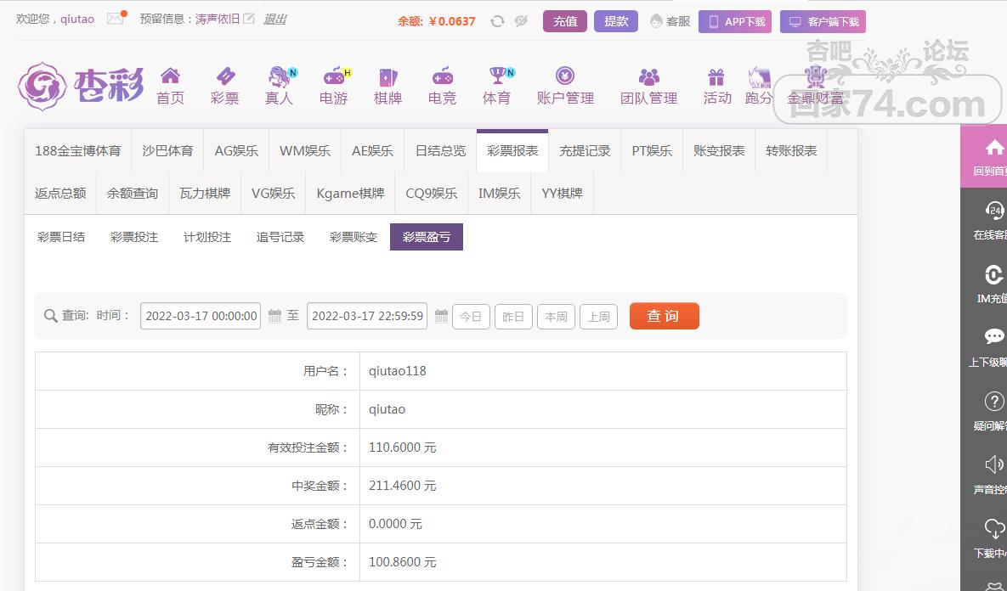This screenshot has height=591, width=1007.
Task: Select the 昨日 quick date filter
Action: point(513,317)
